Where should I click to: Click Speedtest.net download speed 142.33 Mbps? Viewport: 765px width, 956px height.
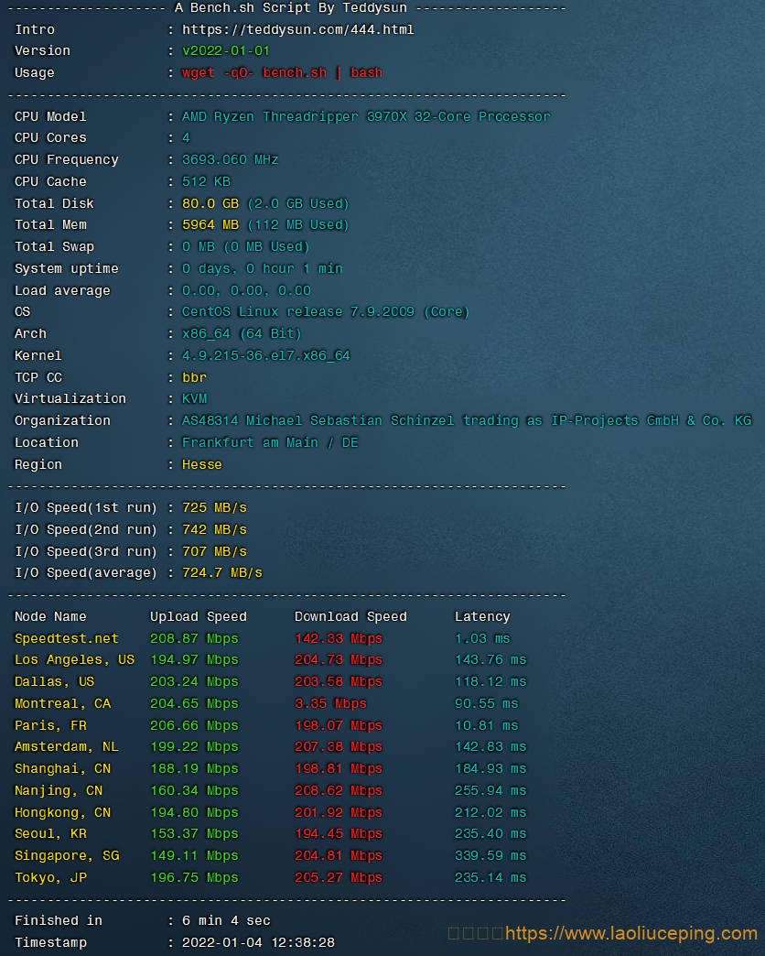(339, 639)
